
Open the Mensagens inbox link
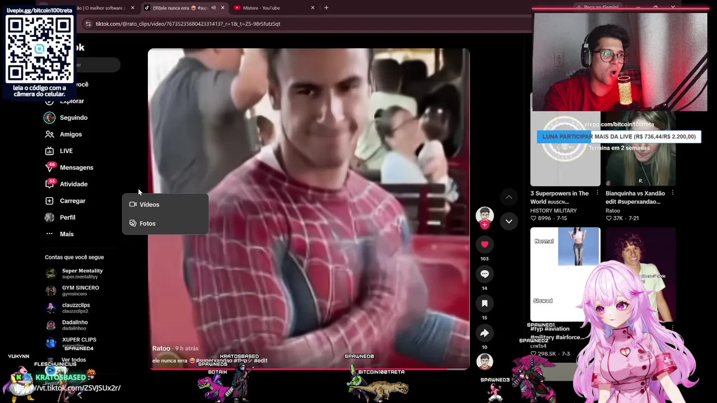pyautogui.click(x=76, y=167)
